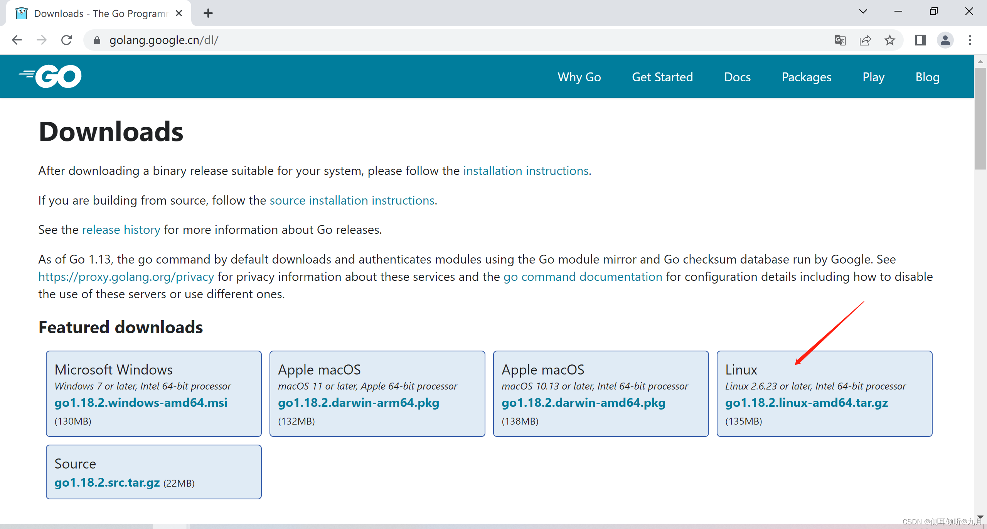Click the (135MB) size label
This screenshot has height=529, width=987.
click(x=744, y=421)
